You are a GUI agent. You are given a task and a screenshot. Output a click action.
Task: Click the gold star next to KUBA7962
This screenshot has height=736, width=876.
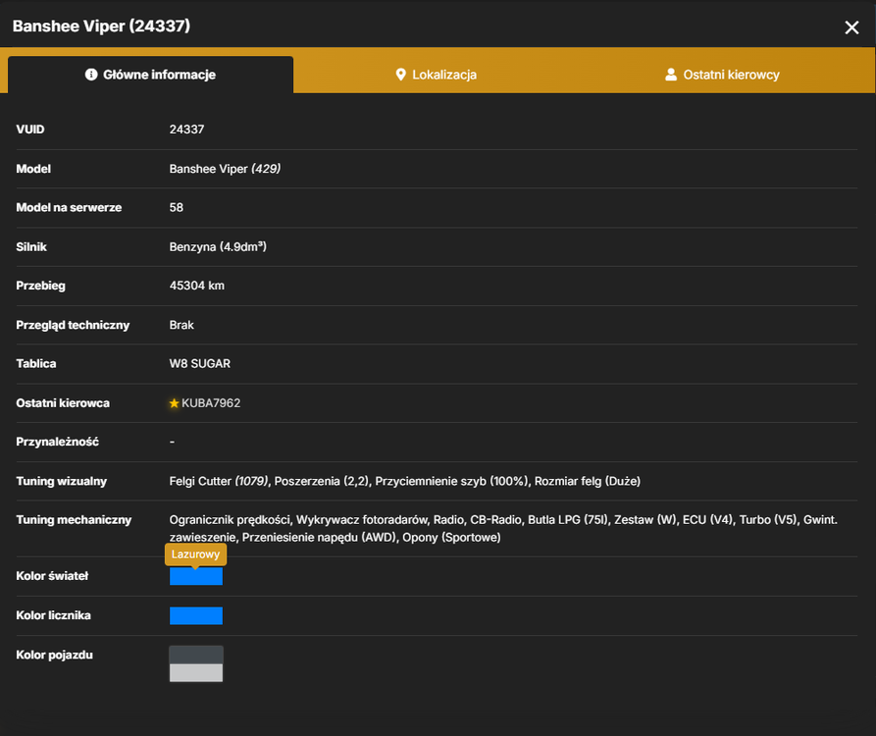(175, 403)
